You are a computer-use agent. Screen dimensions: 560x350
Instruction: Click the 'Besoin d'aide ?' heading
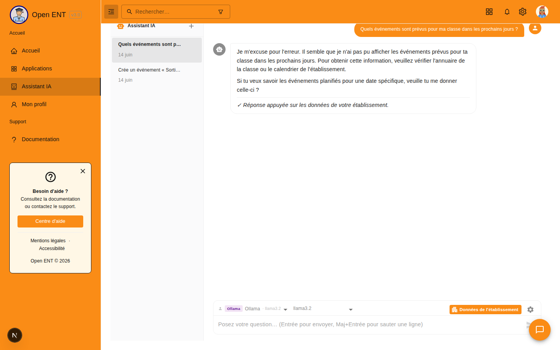[x=50, y=191]
